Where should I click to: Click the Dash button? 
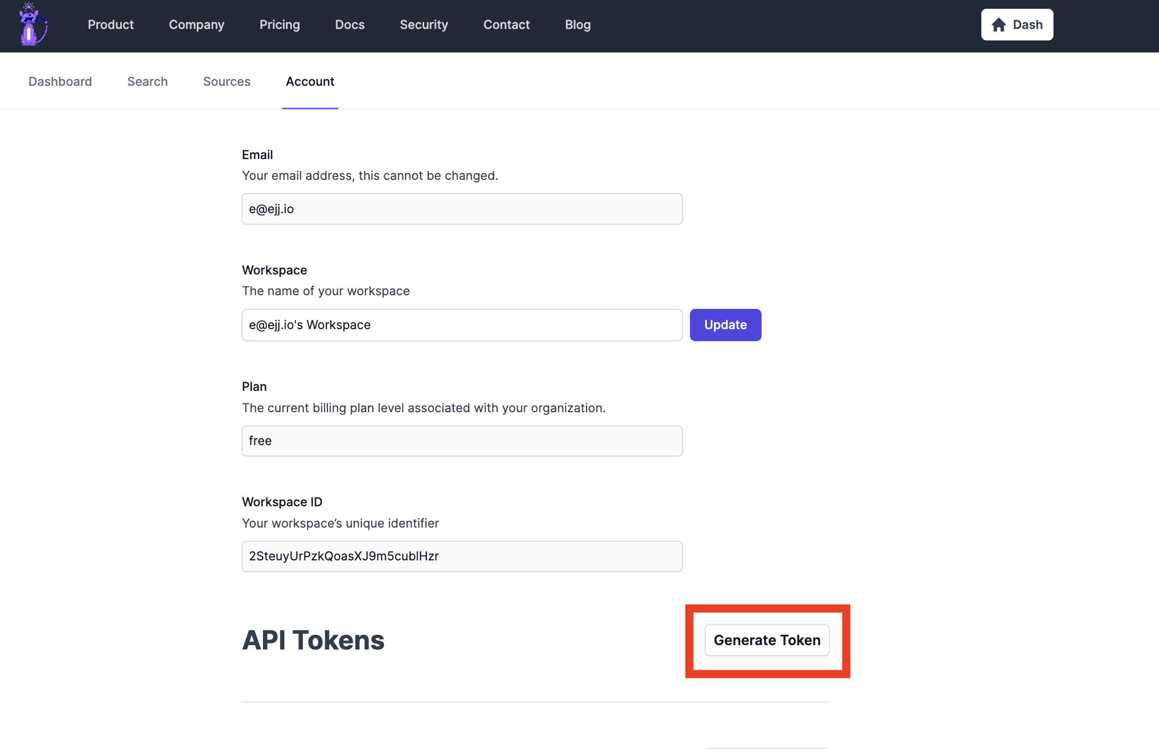click(x=1017, y=25)
